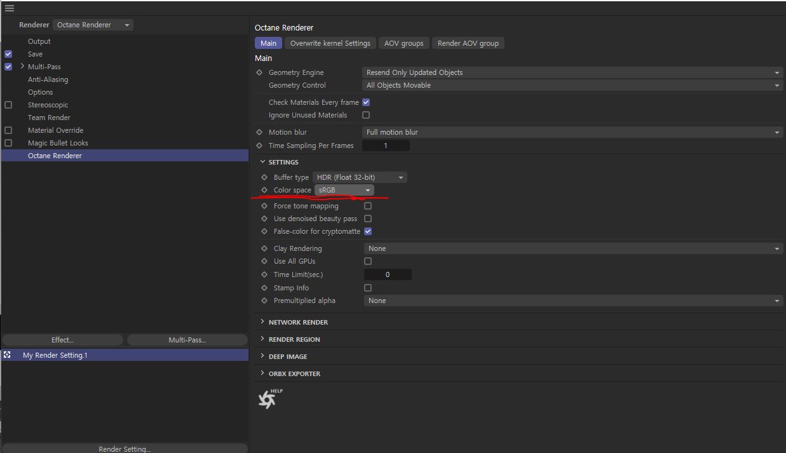The width and height of the screenshot is (786, 453).
Task: Select Options in the settings list
Action: coord(41,92)
